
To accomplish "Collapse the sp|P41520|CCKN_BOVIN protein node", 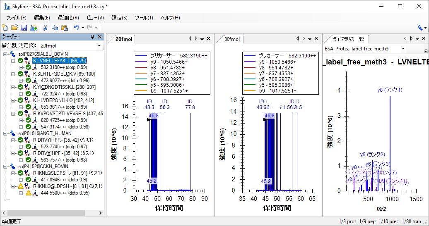I will (5, 167).
